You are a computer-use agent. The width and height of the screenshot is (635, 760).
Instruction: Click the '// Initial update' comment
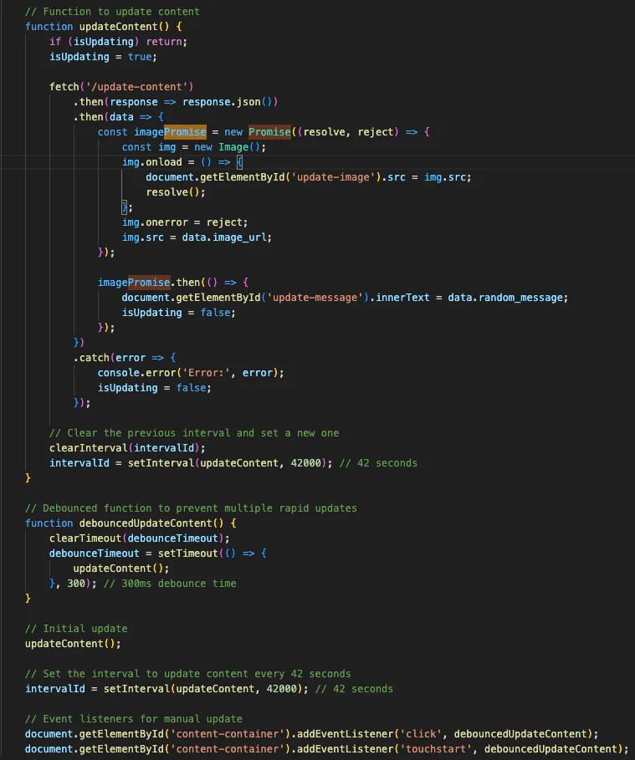[76, 627]
